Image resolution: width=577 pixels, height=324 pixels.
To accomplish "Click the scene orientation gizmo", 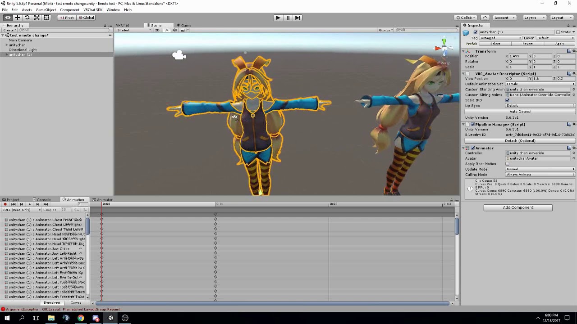I will pyautogui.click(x=444, y=48).
